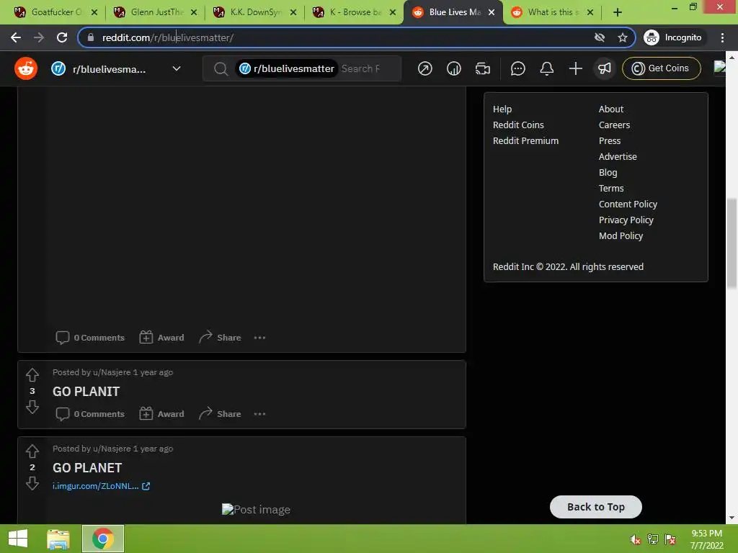Open Reddit Live video icon
This screenshot has height=553, width=738.
point(482,68)
